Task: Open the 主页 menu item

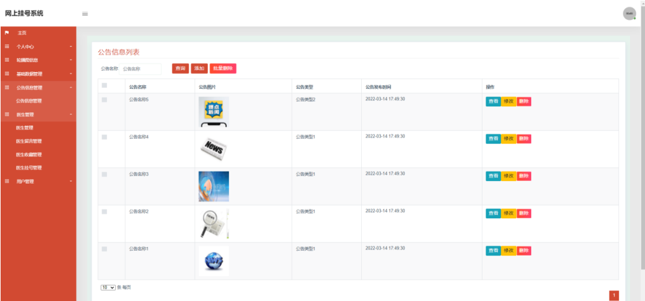Action: [22, 33]
